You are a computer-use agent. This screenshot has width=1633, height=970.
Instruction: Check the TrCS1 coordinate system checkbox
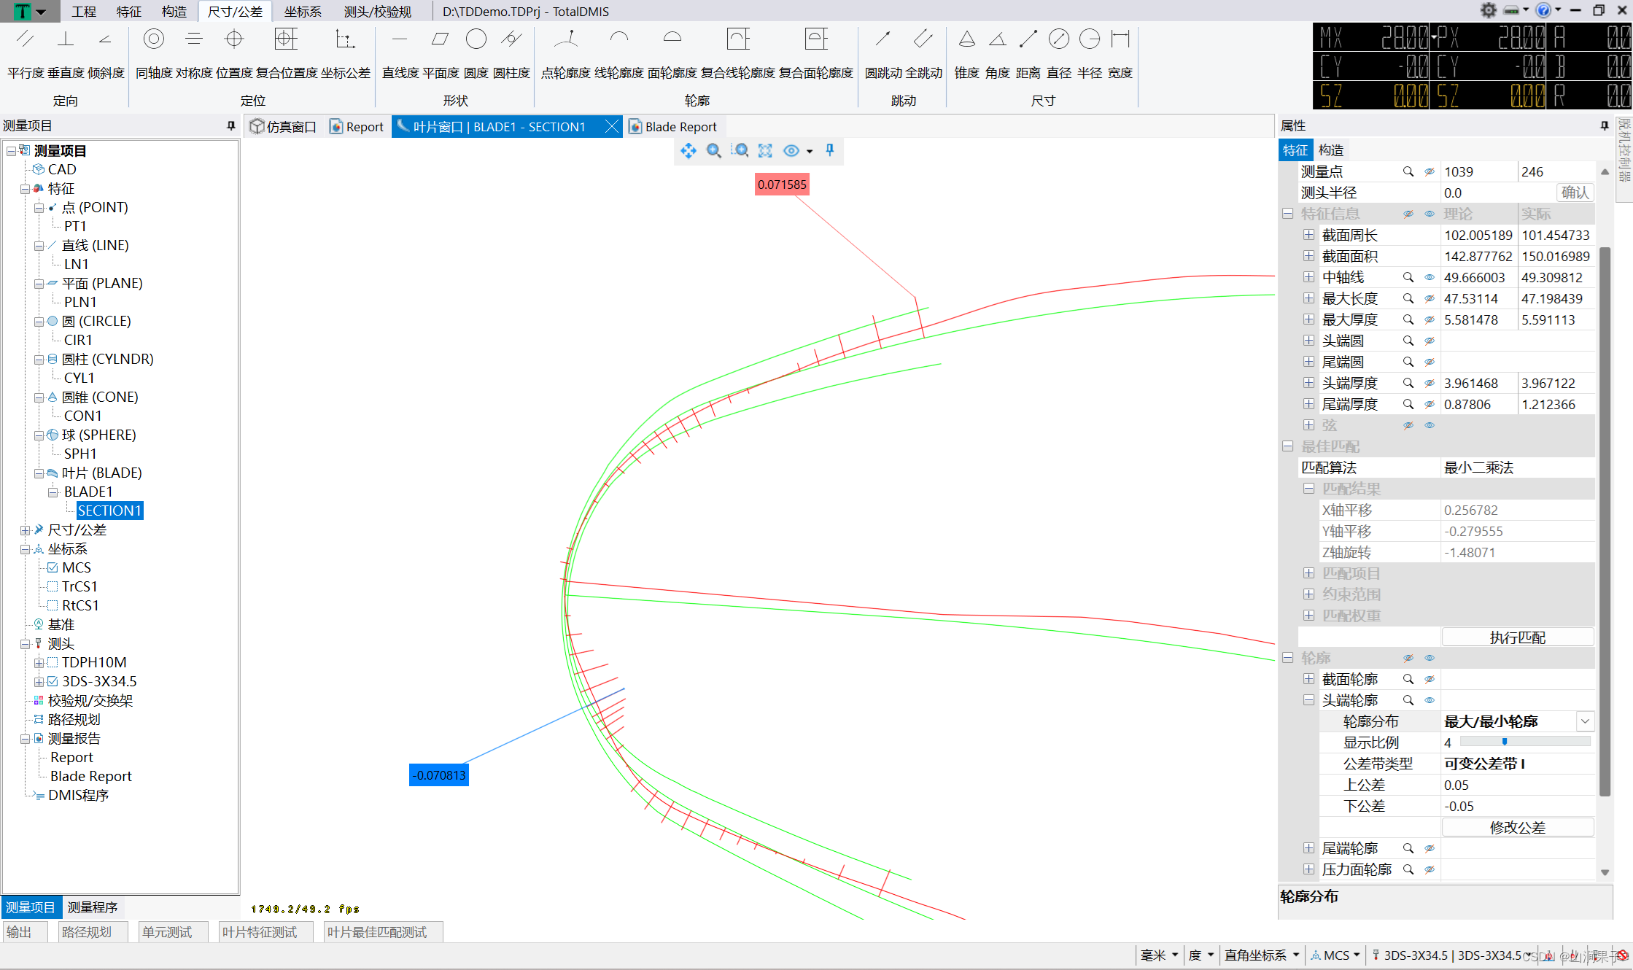(x=53, y=586)
